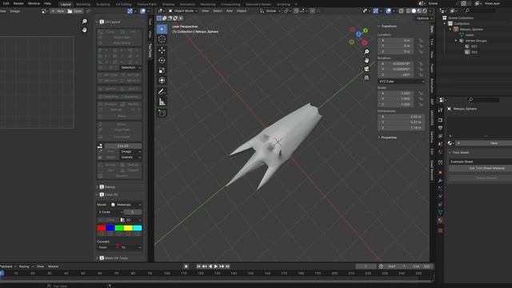Screen dimensions: 512x288
Task: Open the viewport Options dropdown
Action: coord(424,18)
